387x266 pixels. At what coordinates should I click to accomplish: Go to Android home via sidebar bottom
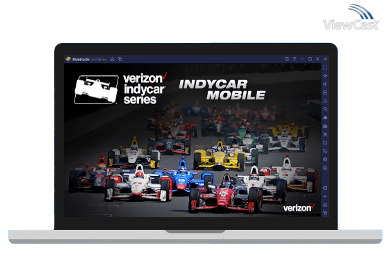(x=325, y=205)
